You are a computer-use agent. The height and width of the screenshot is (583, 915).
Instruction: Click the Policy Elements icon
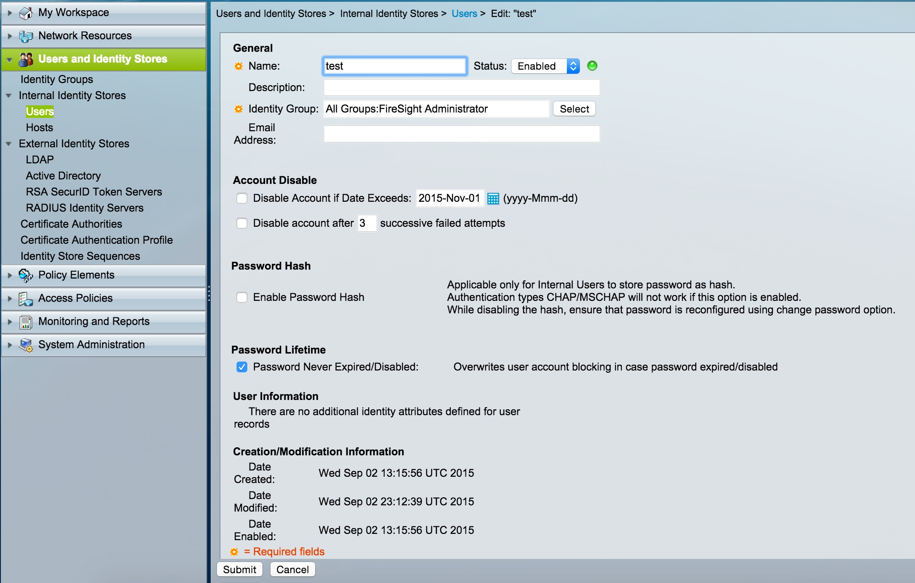(26, 275)
